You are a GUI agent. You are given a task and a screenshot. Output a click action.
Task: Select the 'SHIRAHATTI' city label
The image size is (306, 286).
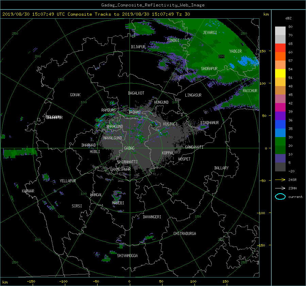click(128, 162)
